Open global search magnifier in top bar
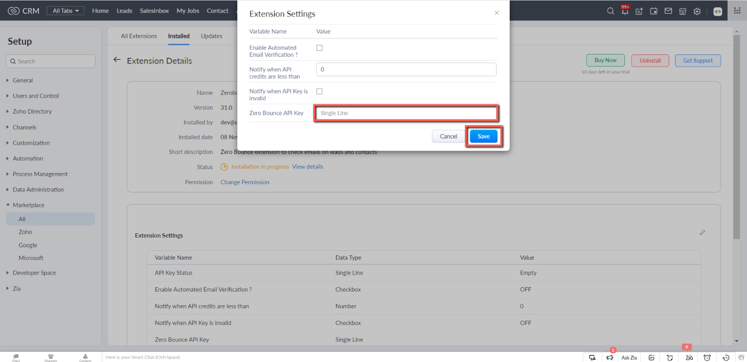 pyautogui.click(x=610, y=11)
